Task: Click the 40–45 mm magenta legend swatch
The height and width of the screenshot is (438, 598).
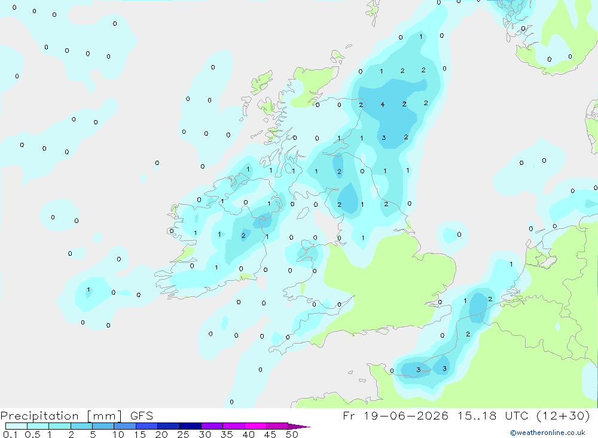Action: 255,426
